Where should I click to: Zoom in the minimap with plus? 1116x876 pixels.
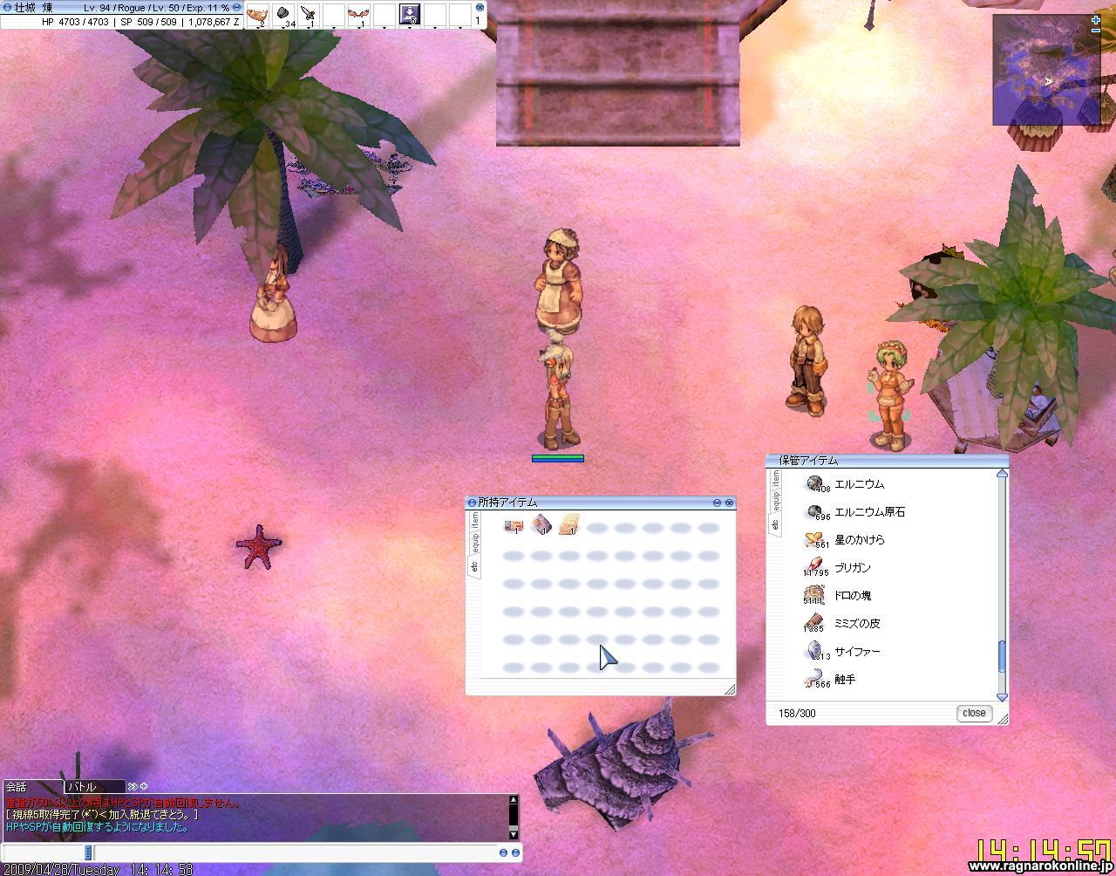pyautogui.click(x=1095, y=19)
